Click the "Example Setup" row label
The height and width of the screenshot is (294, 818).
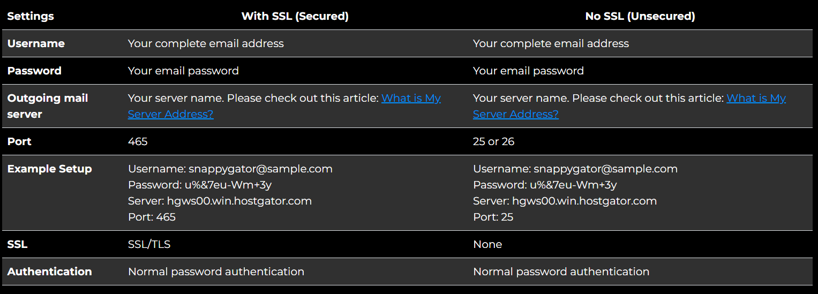[x=49, y=169]
